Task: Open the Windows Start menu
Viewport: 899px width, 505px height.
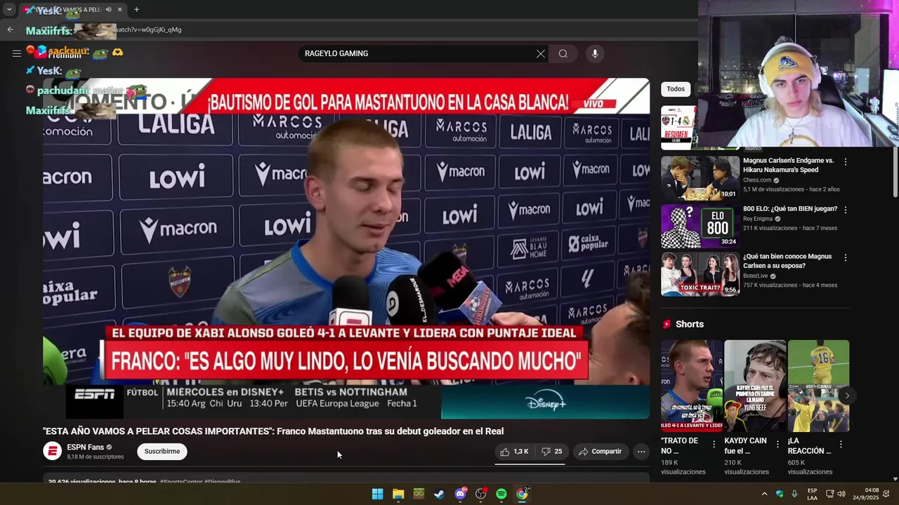Action: tap(377, 494)
